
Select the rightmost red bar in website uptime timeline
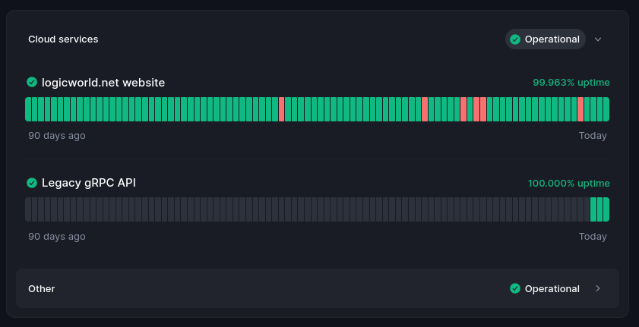tap(580, 109)
